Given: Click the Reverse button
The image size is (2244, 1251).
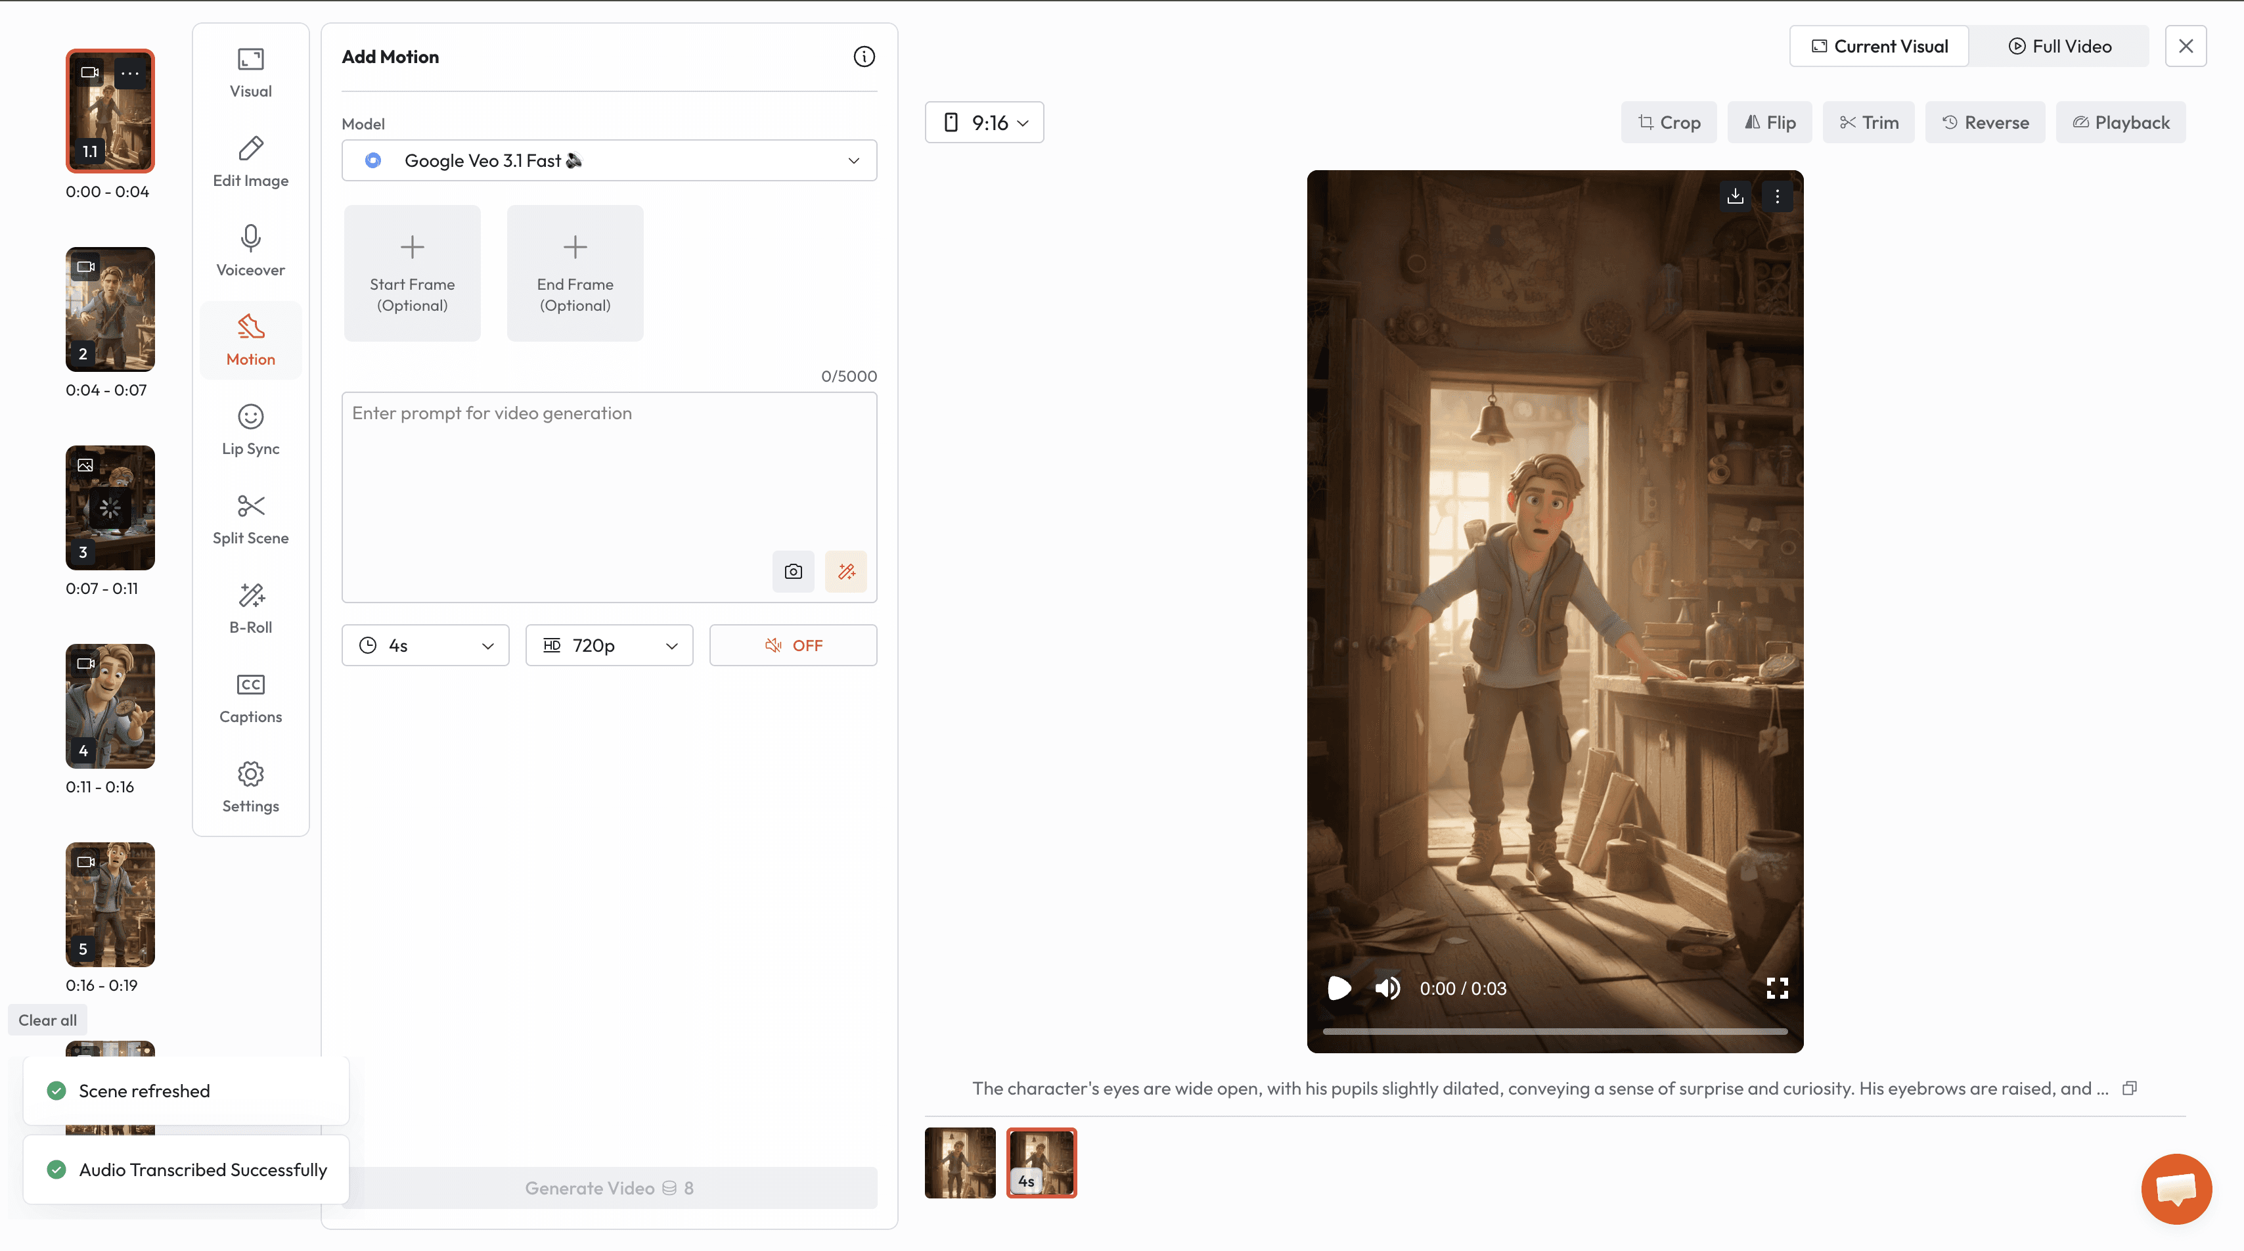Looking at the screenshot, I should (1985, 123).
